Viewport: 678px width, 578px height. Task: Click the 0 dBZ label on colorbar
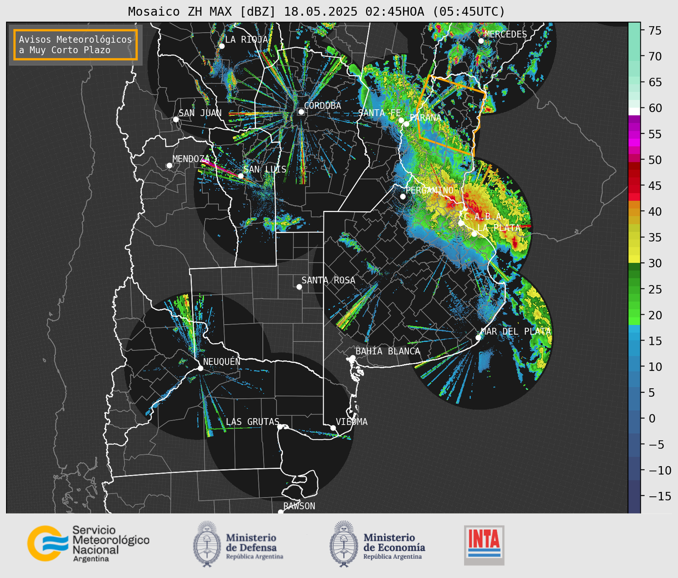click(x=652, y=418)
